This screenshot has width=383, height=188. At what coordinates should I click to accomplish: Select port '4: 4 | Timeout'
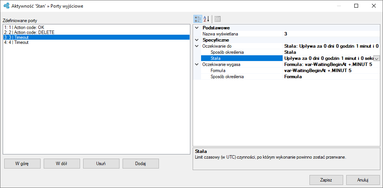point(97,42)
